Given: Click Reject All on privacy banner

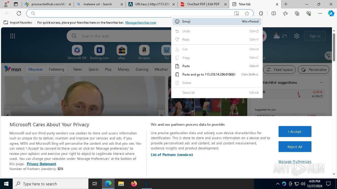Looking at the screenshot, I should 295,147.
